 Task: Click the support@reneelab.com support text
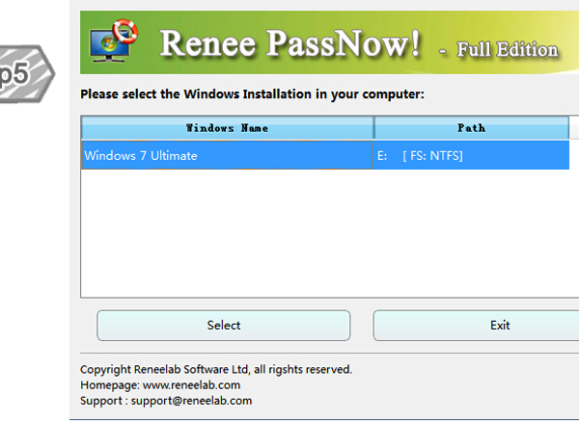click(191, 401)
